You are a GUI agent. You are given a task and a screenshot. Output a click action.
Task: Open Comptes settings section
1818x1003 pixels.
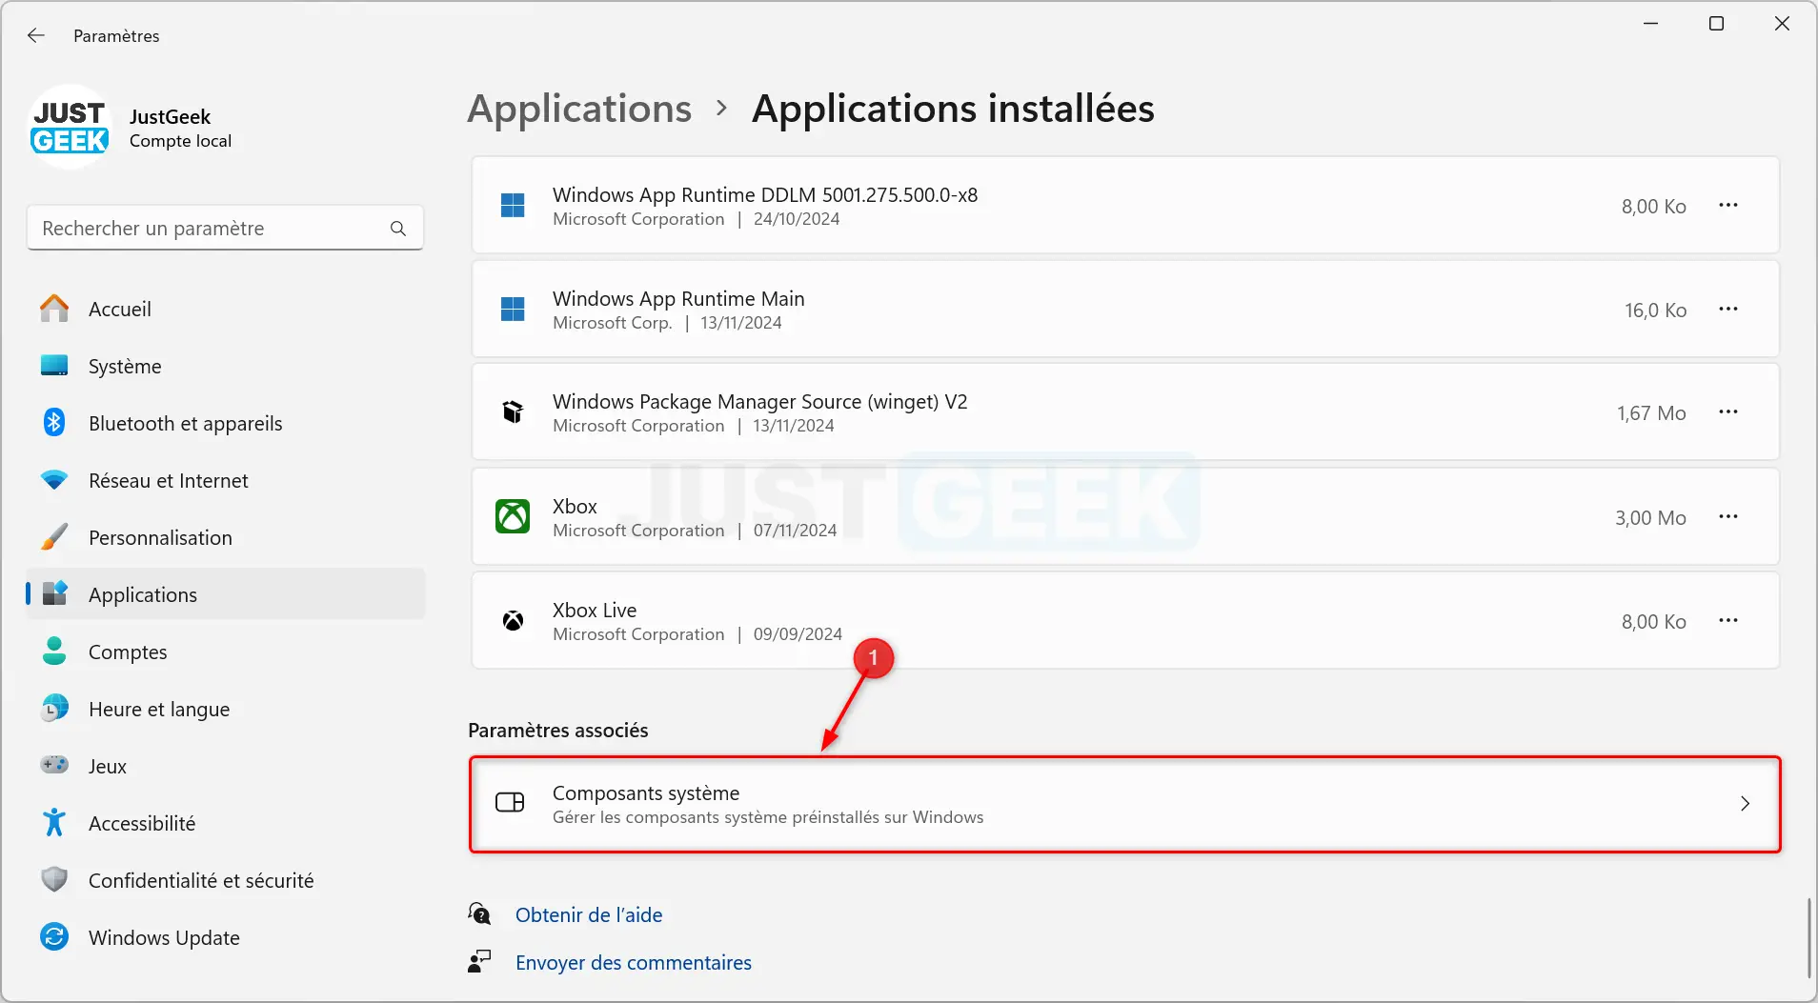click(225, 652)
